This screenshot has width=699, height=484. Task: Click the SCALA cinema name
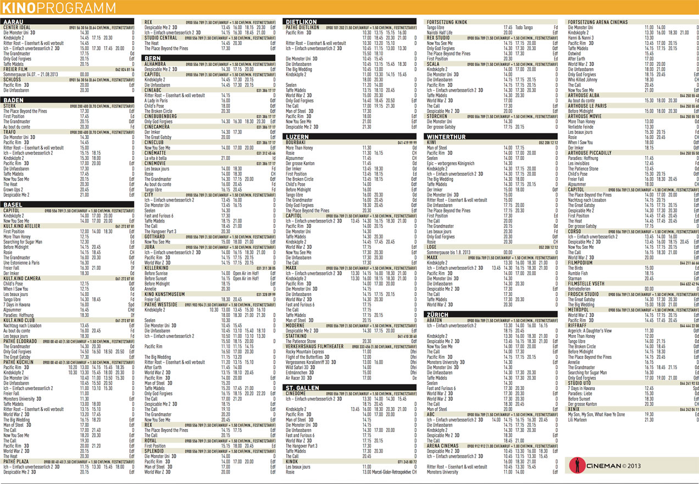[x=433, y=64]
